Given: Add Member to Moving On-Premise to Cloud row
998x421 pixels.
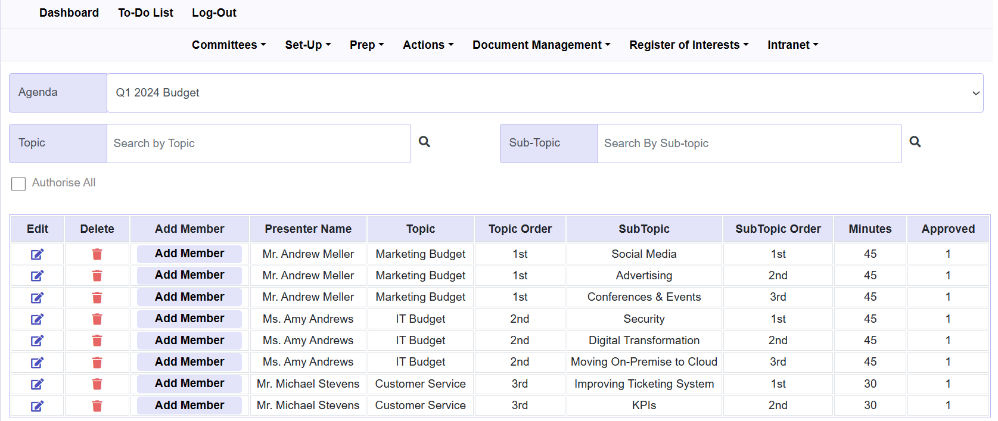Looking at the screenshot, I should tap(189, 362).
